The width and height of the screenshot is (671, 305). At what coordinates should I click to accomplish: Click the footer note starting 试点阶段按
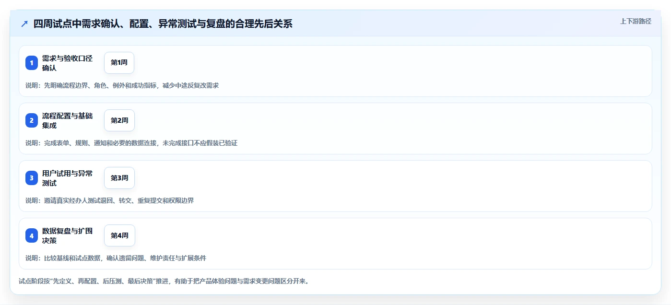click(164, 281)
